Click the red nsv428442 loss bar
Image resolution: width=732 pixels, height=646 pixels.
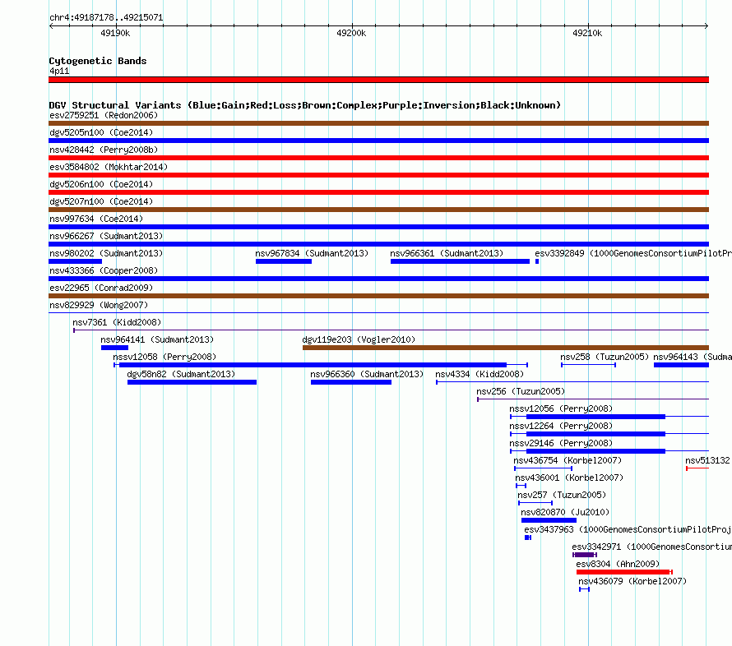point(378,158)
